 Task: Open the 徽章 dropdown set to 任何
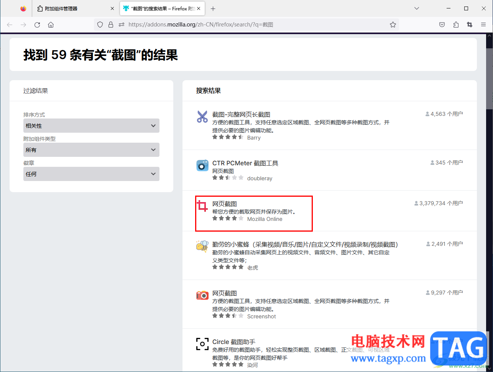(91, 174)
